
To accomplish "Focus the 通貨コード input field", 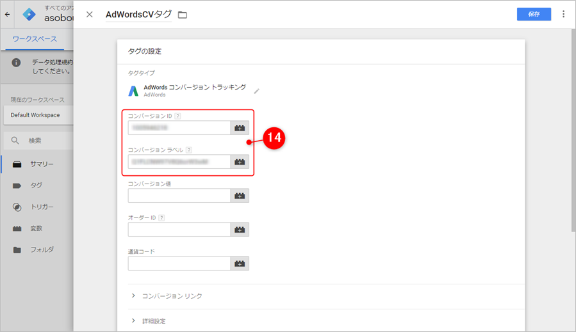I will 179,264.
